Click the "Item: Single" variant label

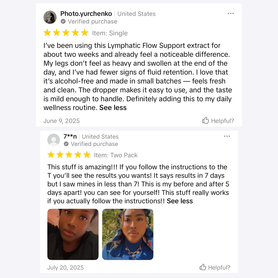[110, 33]
